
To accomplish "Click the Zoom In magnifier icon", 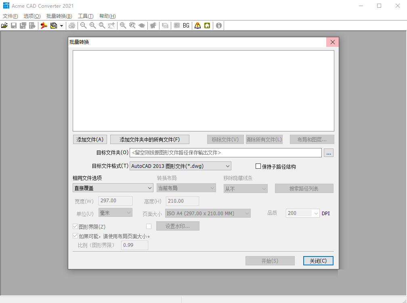I will (93, 25).
